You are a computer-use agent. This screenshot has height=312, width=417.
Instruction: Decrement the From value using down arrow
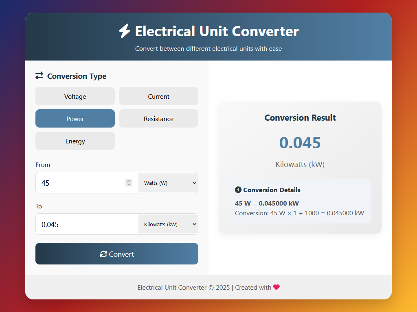coord(129,185)
